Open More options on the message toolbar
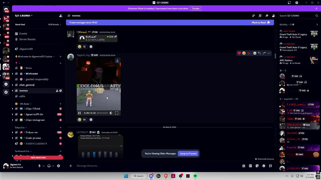Screen dimensions: 321x180 pos(269,53)
